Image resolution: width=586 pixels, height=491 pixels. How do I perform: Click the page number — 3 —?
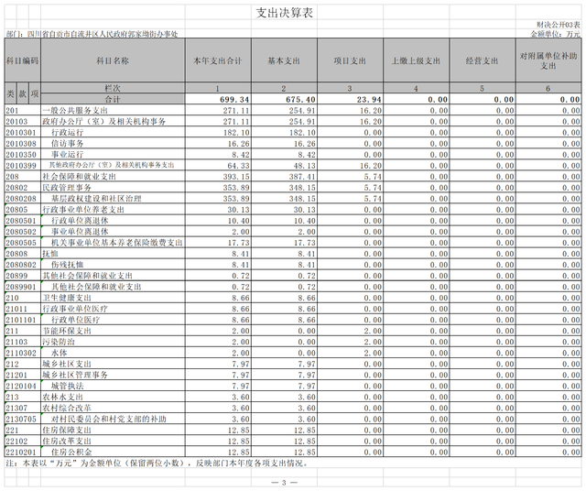coord(284,483)
